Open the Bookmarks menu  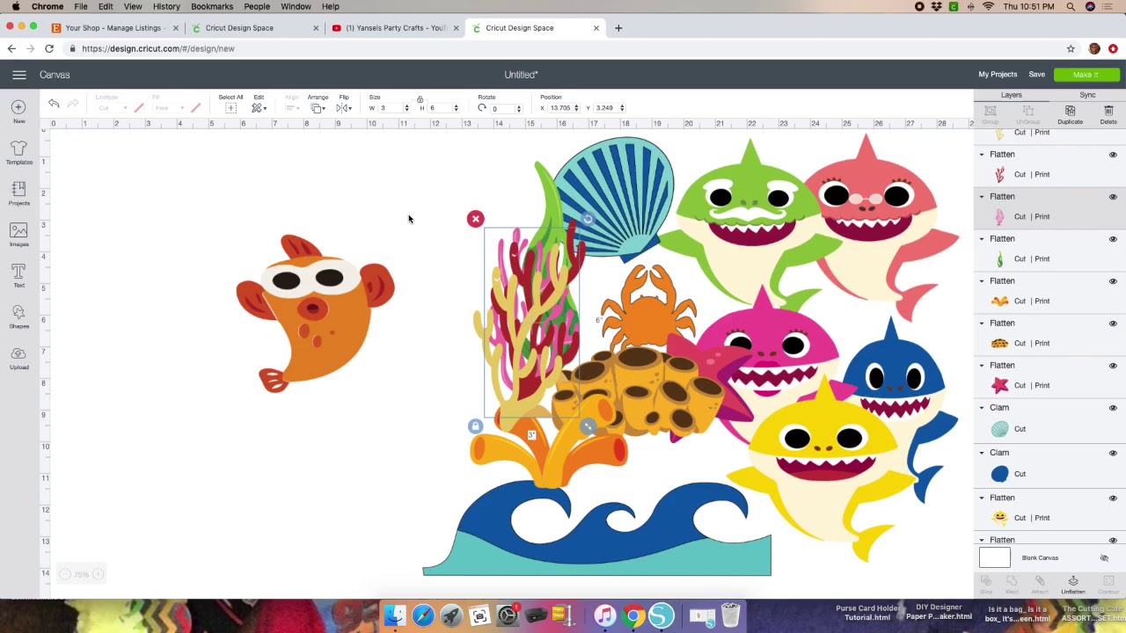(x=212, y=7)
